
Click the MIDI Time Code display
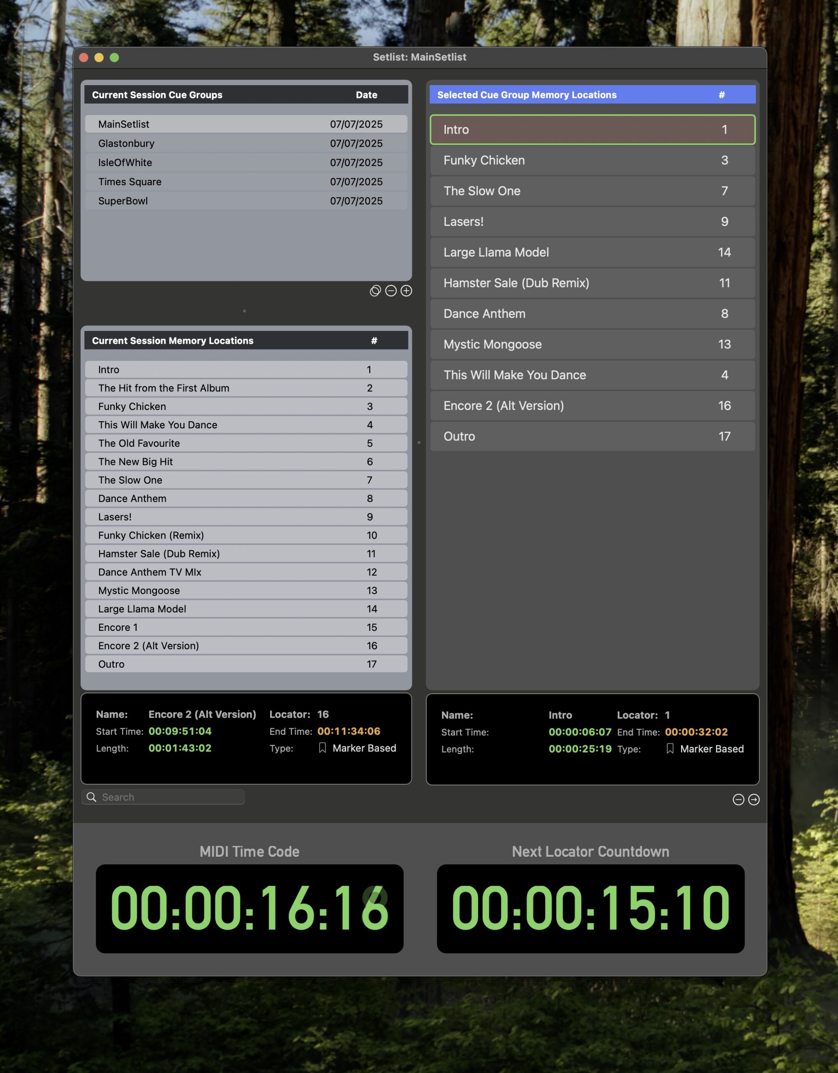tap(249, 908)
